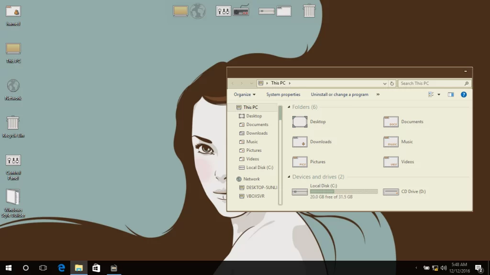490x275 pixels.
Task: Toggle the preview pane button
Action: click(x=450, y=95)
